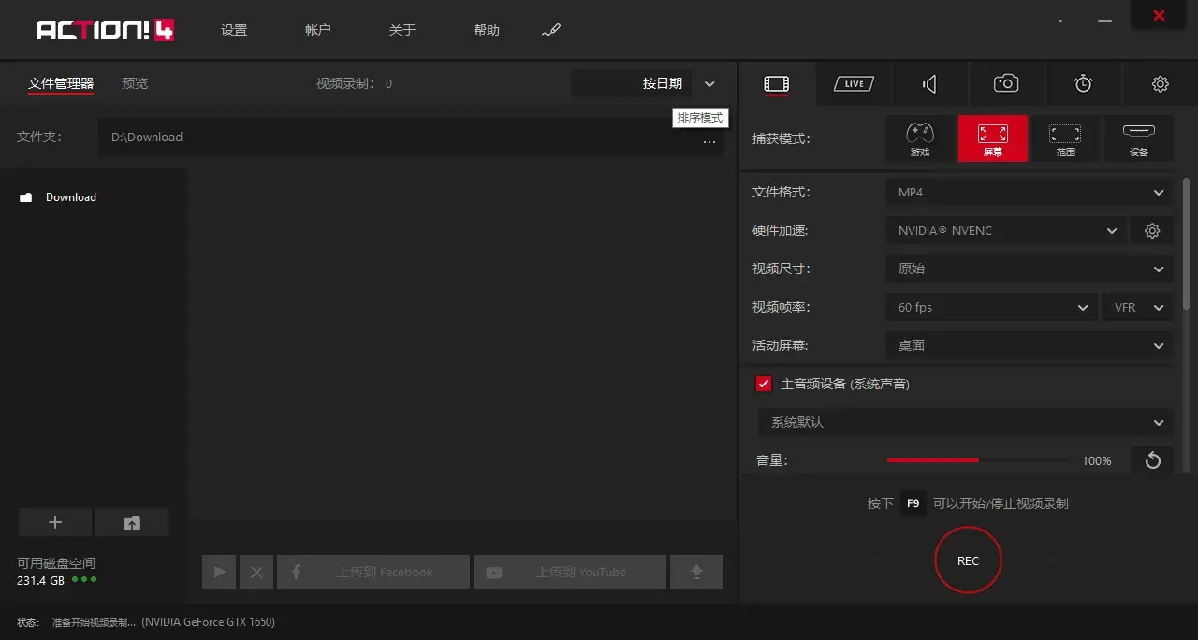Open the 关于 menu

[402, 31]
